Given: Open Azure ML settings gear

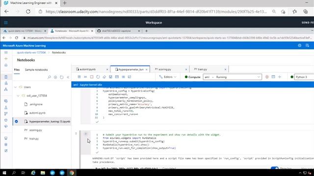Looking at the screenshot, I should click(300, 45).
